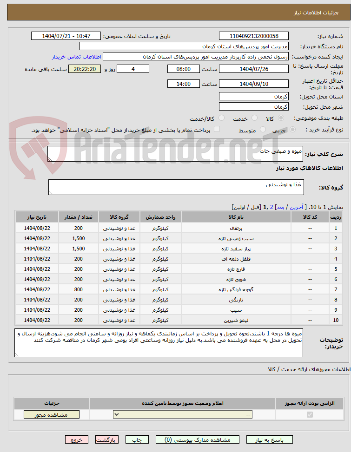Viewport: 351px width, 452px height.
Task: Click the price validity date 1404/09/10 field
Action: click(254, 84)
